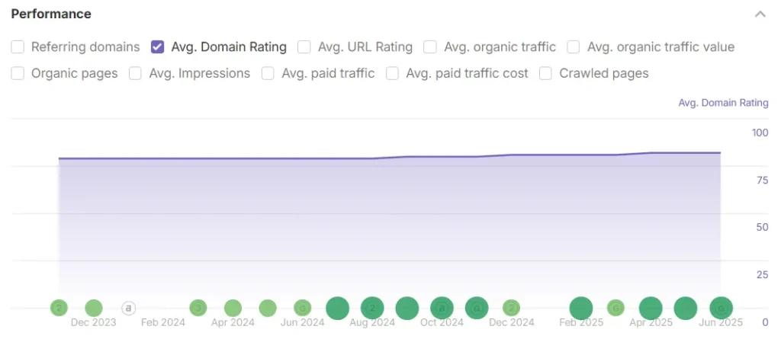Click the green marker above Dec 2023
Viewport: 781px width, 339px height.
(94, 309)
